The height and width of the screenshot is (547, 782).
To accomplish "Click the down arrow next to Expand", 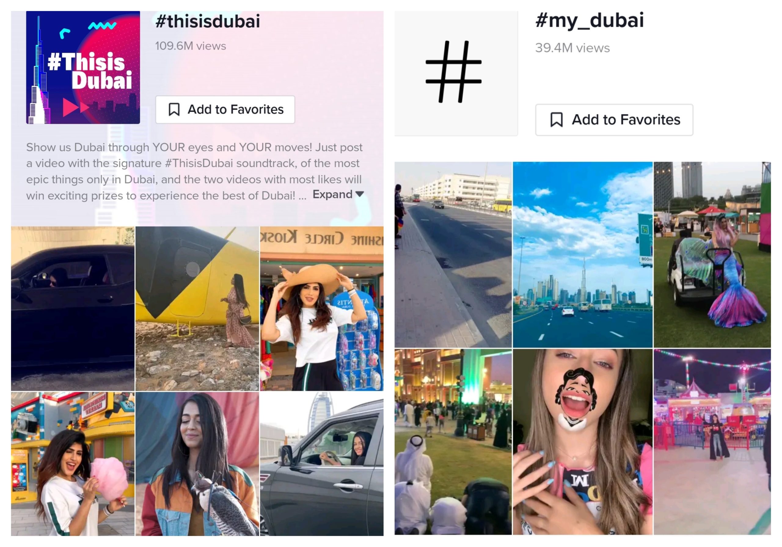I will pyautogui.click(x=360, y=194).
